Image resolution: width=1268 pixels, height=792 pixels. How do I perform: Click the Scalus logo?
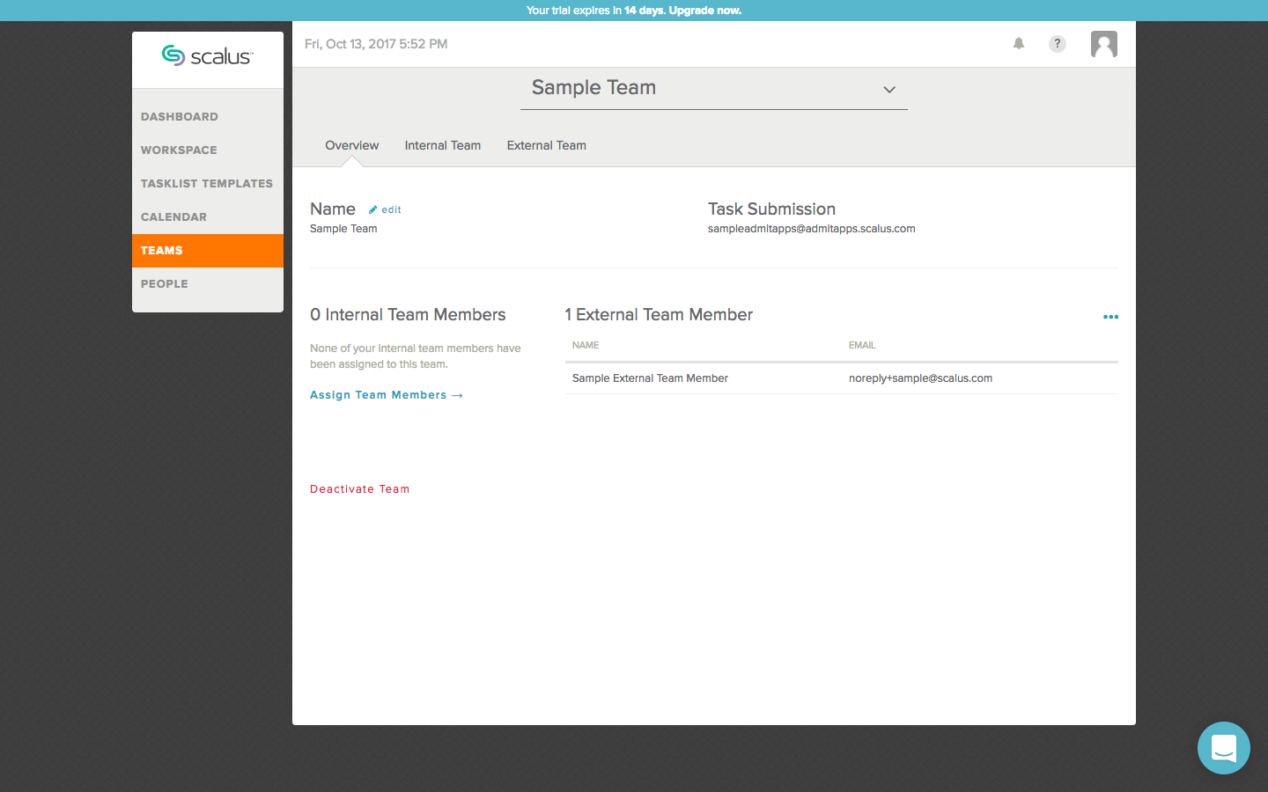208,56
